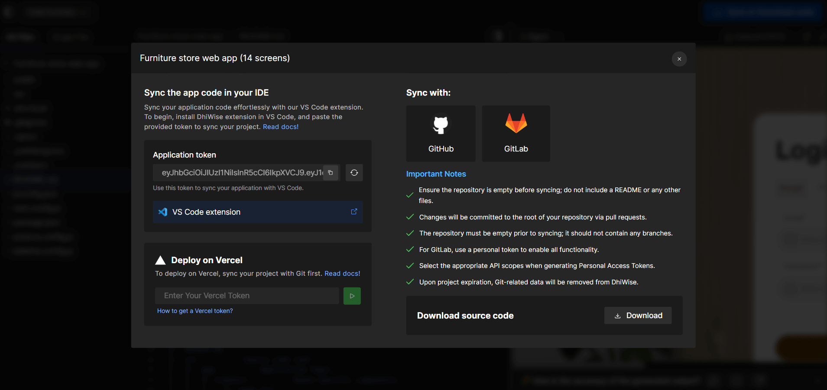
Task: Click the note about GitLab personal token
Action: pyautogui.click(x=509, y=250)
